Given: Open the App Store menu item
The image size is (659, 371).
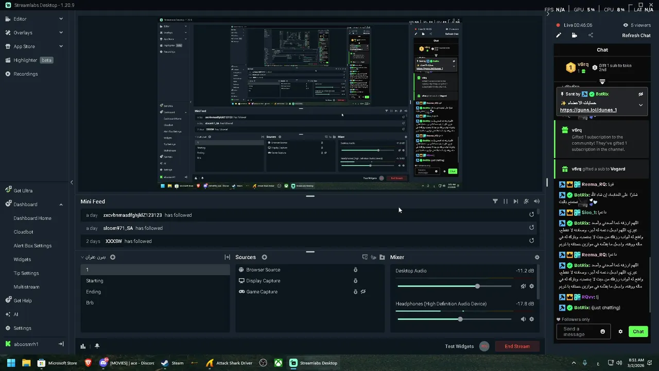Looking at the screenshot, I should 24,46.
